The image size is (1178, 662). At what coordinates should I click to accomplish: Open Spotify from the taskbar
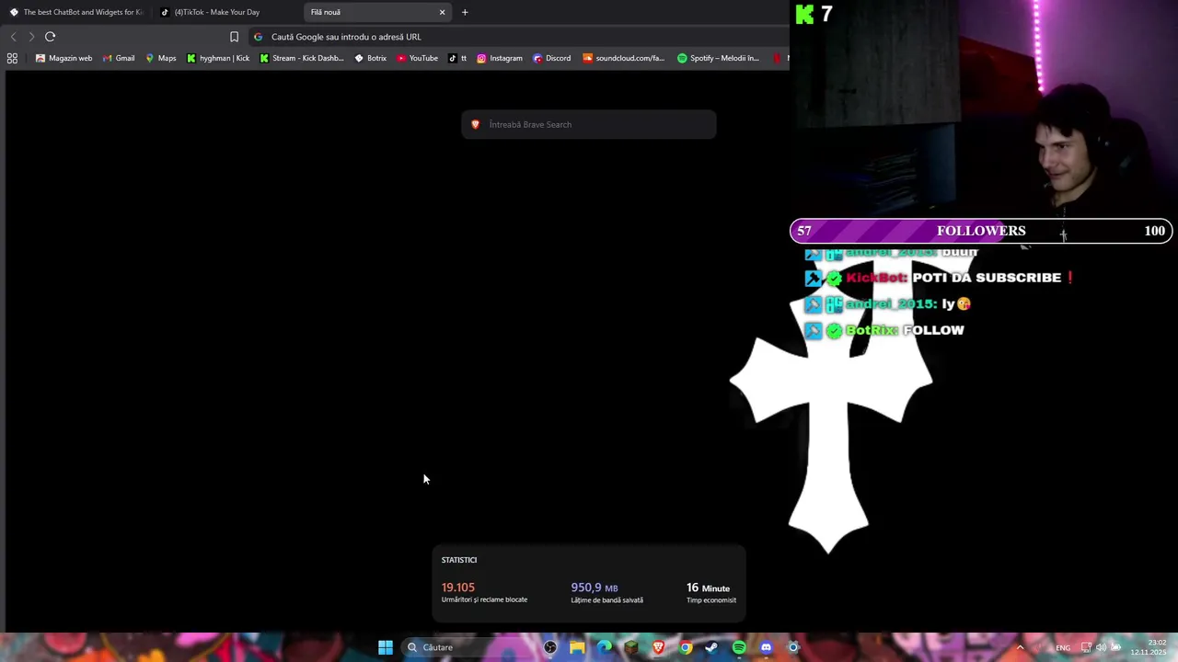(x=739, y=647)
